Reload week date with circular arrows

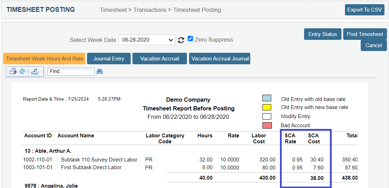coord(181,40)
